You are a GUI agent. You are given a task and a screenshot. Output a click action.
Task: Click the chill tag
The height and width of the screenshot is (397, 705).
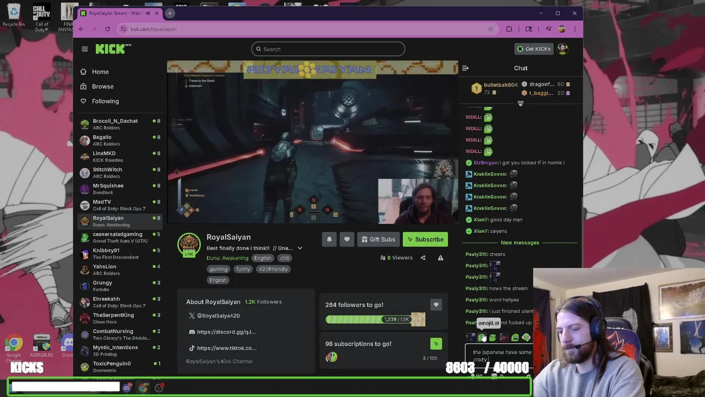point(284,258)
